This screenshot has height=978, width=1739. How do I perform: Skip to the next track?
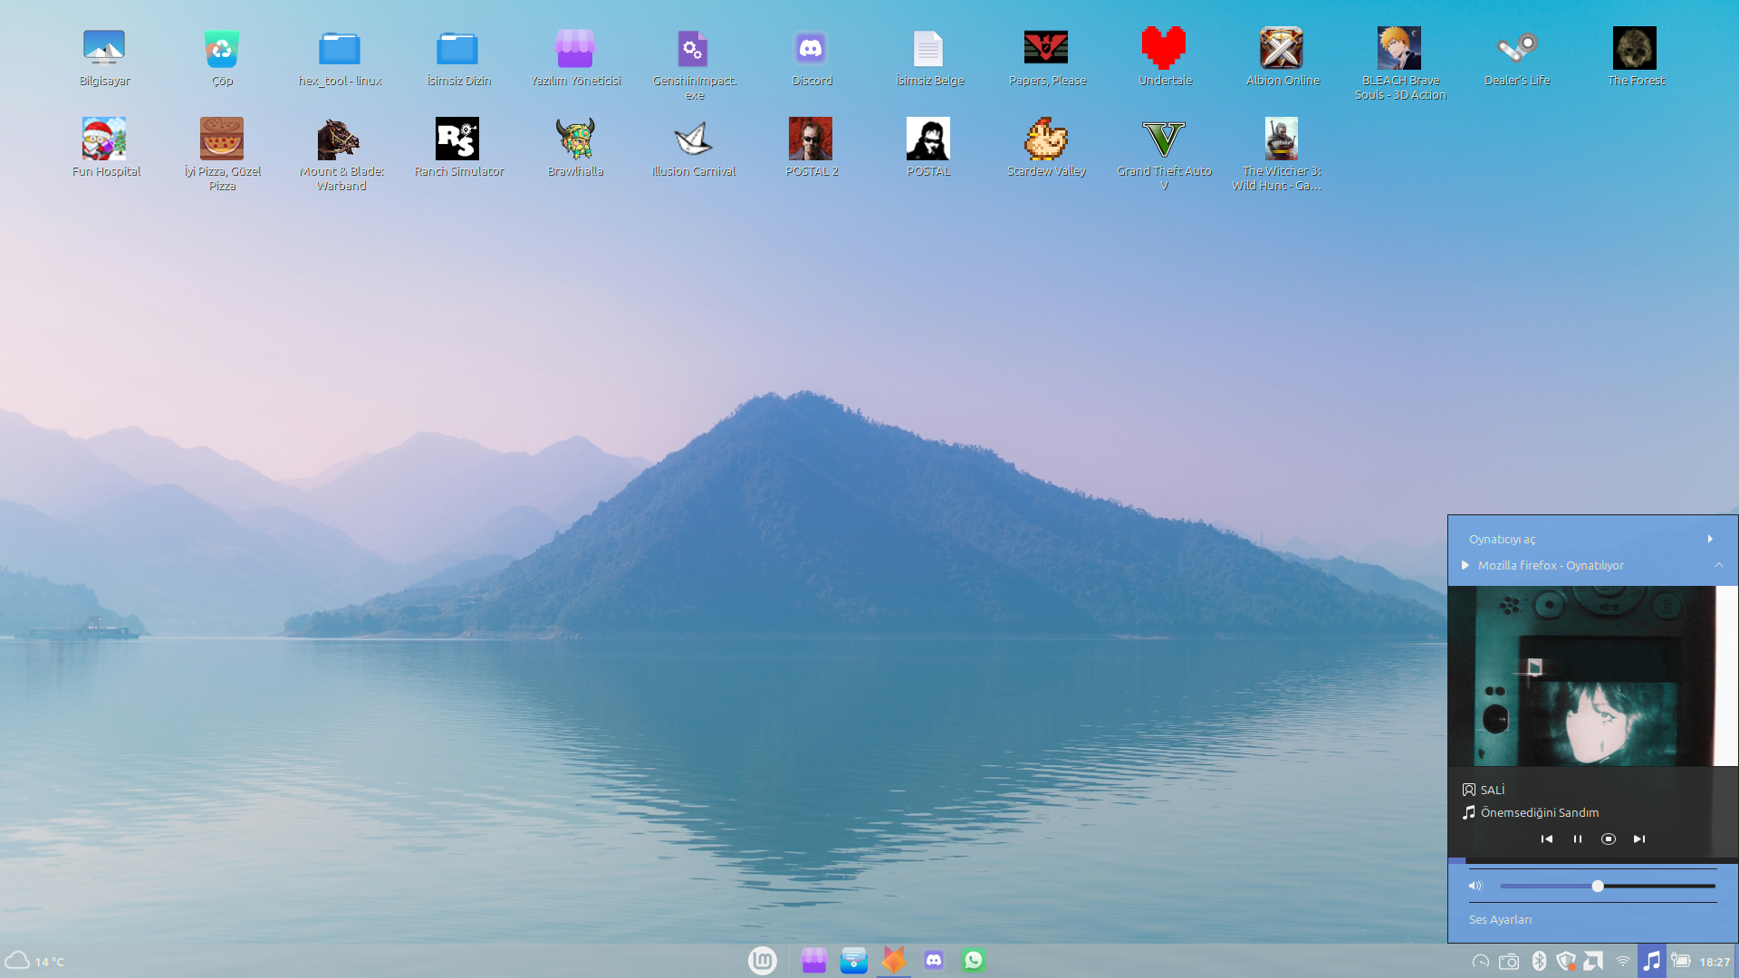[x=1639, y=839]
